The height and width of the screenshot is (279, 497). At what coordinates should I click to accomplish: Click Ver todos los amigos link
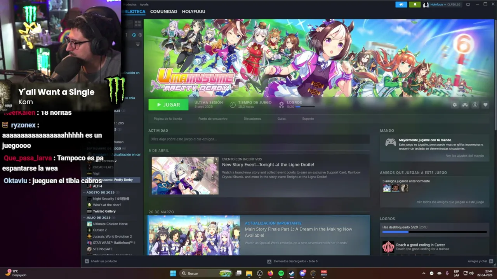pos(450,202)
